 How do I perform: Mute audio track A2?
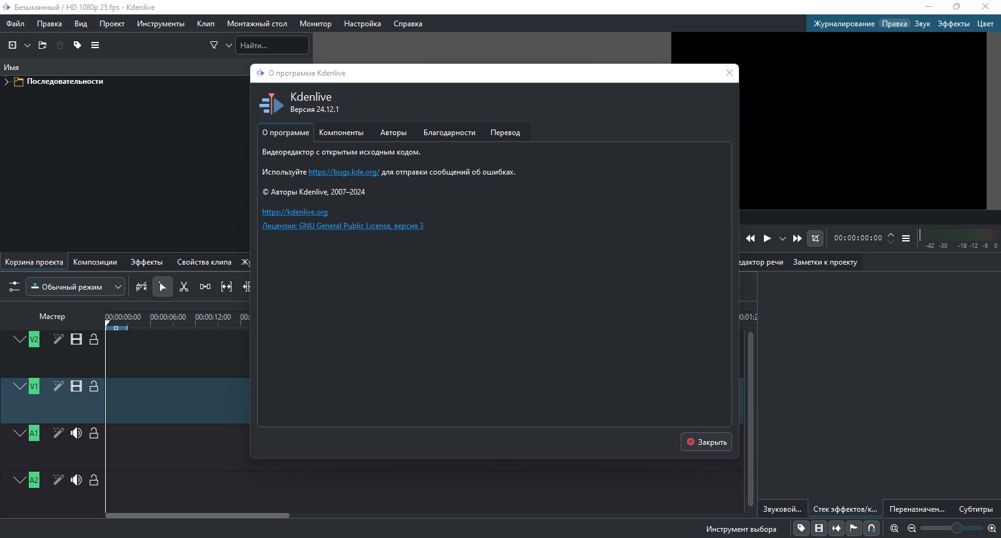[x=76, y=480]
